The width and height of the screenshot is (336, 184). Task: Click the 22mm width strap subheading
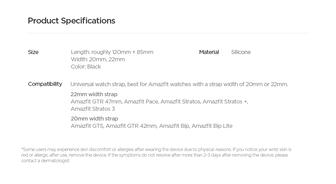coord(94,94)
